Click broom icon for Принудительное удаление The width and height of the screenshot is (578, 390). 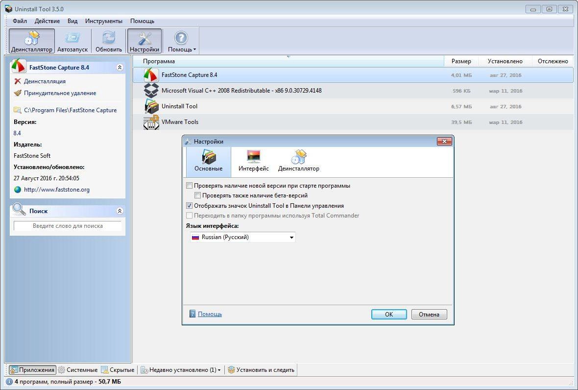pos(17,93)
